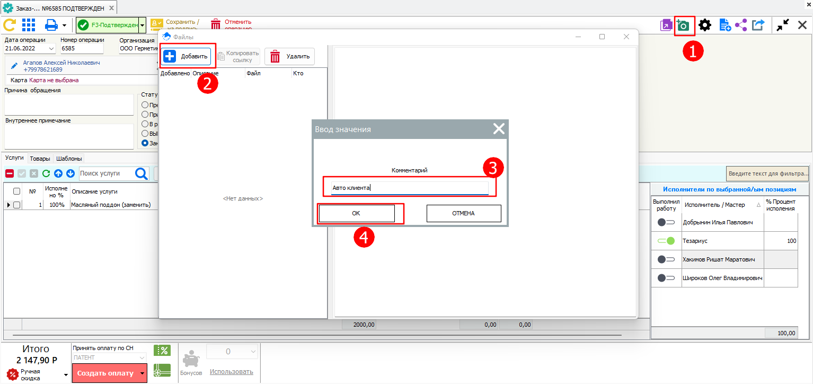Select the Заказ №6585 ПОДТВЕРЖДЕН window tab

[x=59, y=8]
